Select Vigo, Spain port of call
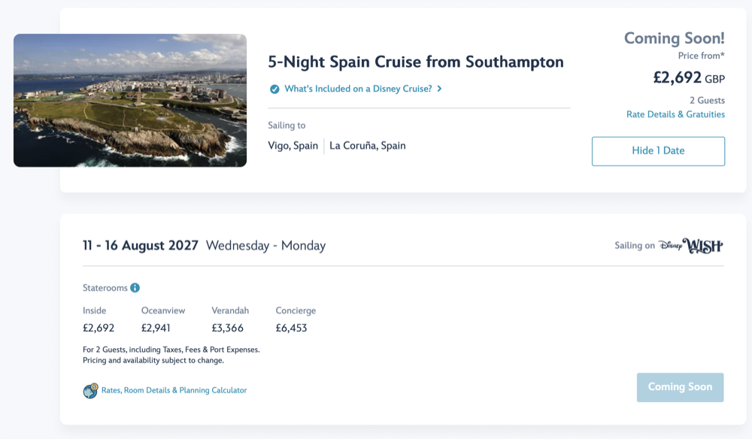The width and height of the screenshot is (752, 439). (x=293, y=146)
